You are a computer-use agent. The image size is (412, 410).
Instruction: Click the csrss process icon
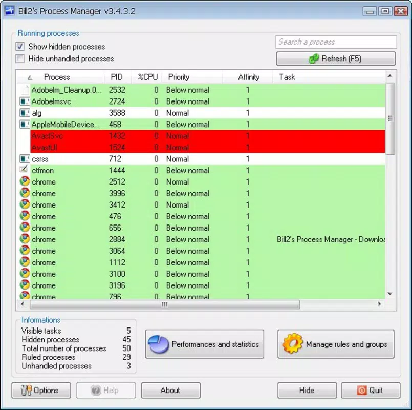point(25,159)
